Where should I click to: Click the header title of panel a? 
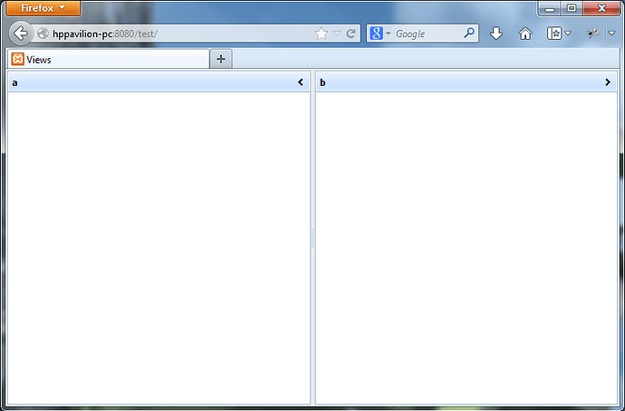pyautogui.click(x=14, y=82)
